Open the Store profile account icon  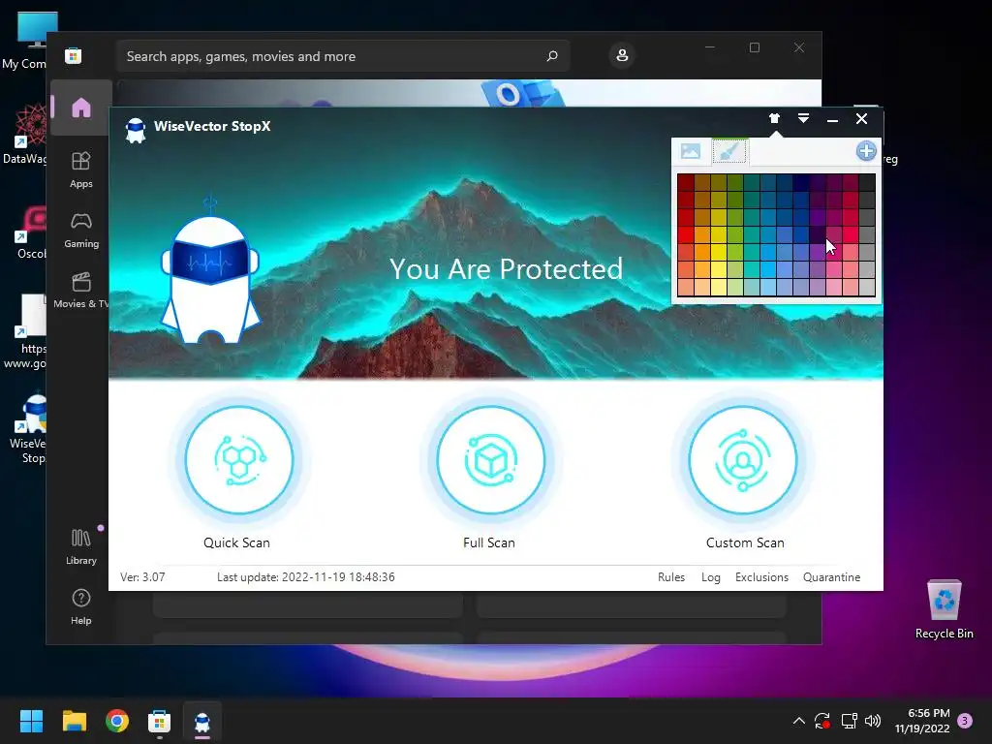pyautogui.click(x=622, y=55)
